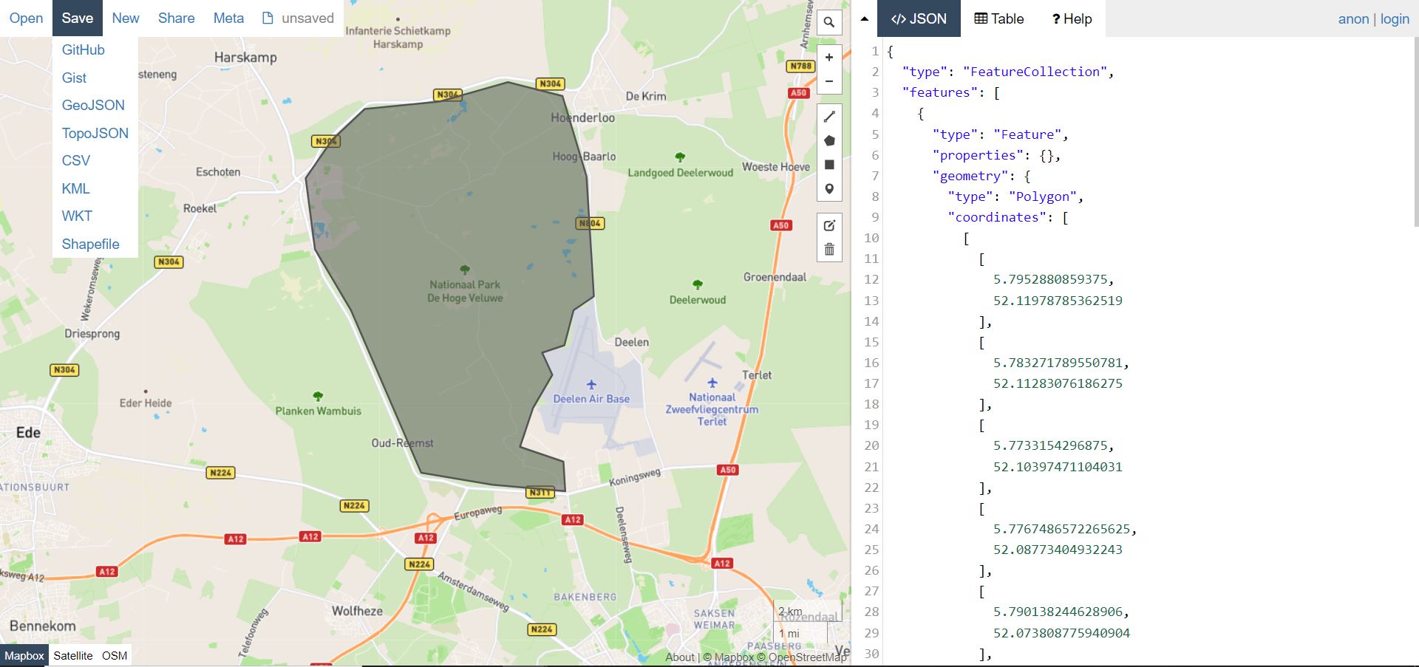Click the Nationaal Park De Hoge Veluwe label

(x=465, y=291)
